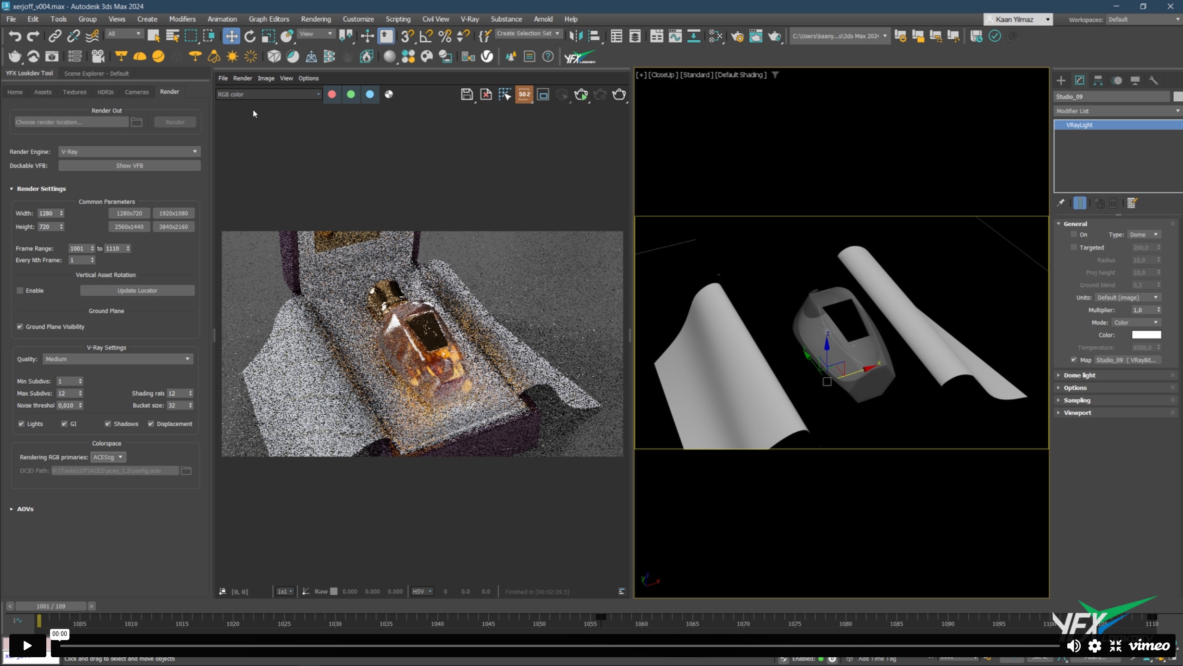Click the red channel button
The image size is (1183, 666).
tap(332, 94)
